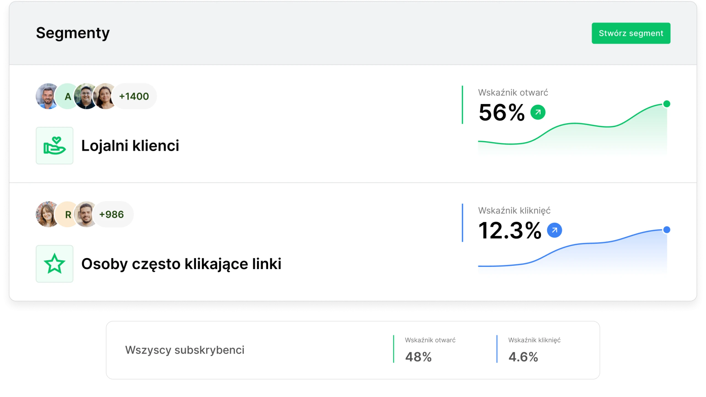Select the letter R avatar

pos(67,214)
